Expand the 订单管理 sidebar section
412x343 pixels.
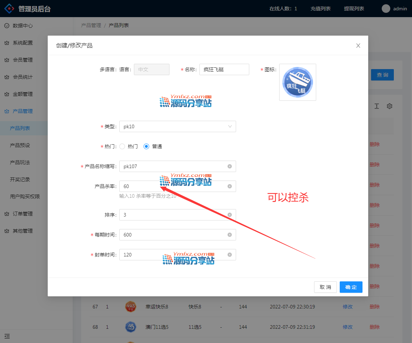coord(23,214)
